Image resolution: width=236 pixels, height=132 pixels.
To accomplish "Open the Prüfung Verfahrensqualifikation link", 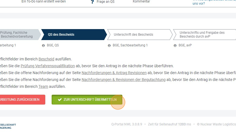I will [x=48, y=66].
